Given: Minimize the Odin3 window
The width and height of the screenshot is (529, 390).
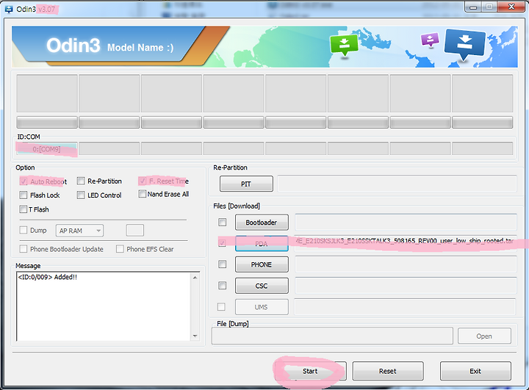Looking at the screenshot, I should click(x=472, y=7).
